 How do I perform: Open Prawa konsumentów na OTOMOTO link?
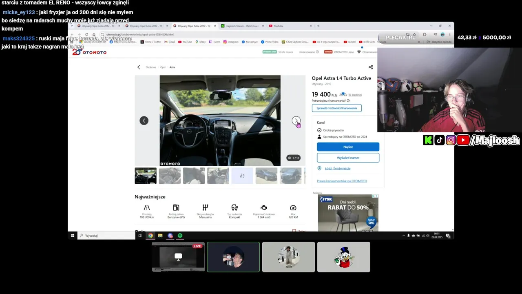[x=342, y=181]
